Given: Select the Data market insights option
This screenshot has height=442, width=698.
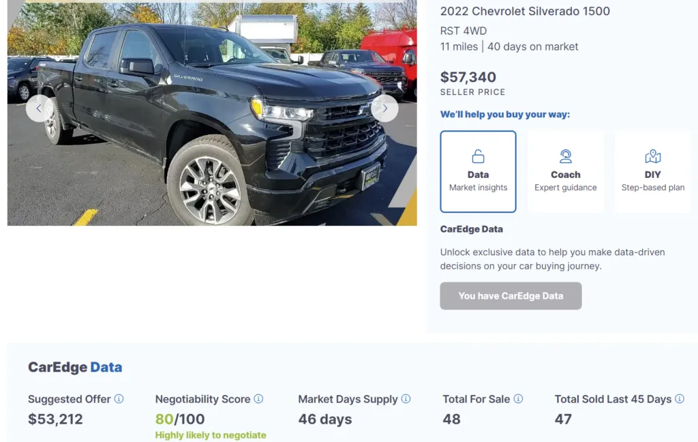Looking at the screenshot, I should pos(478,171).
